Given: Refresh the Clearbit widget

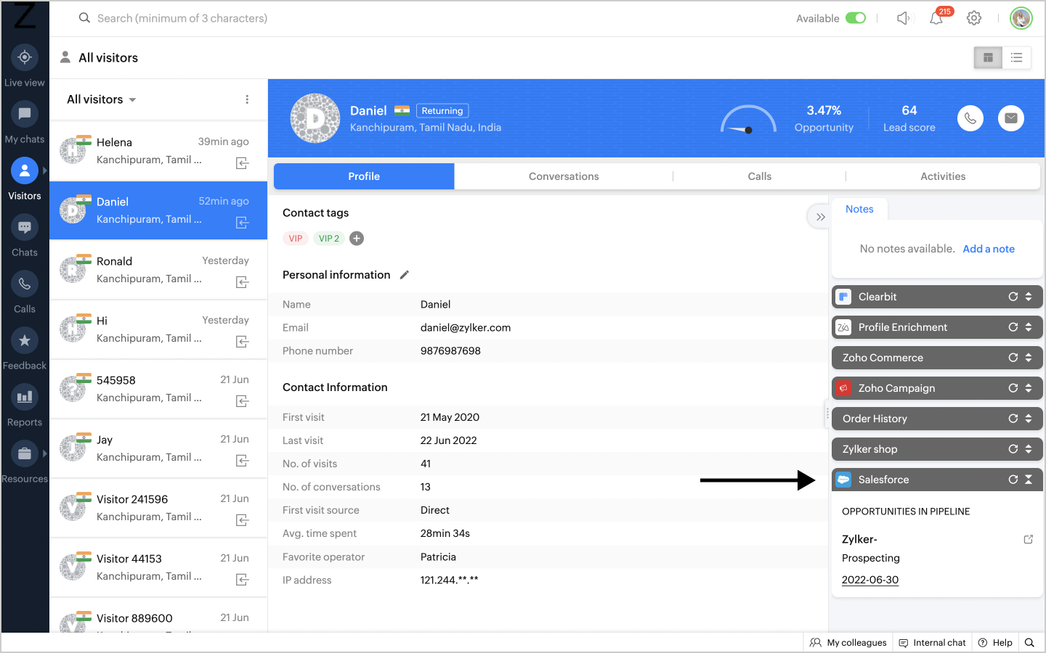Looking at the screenshot, I should (1013, 297).
